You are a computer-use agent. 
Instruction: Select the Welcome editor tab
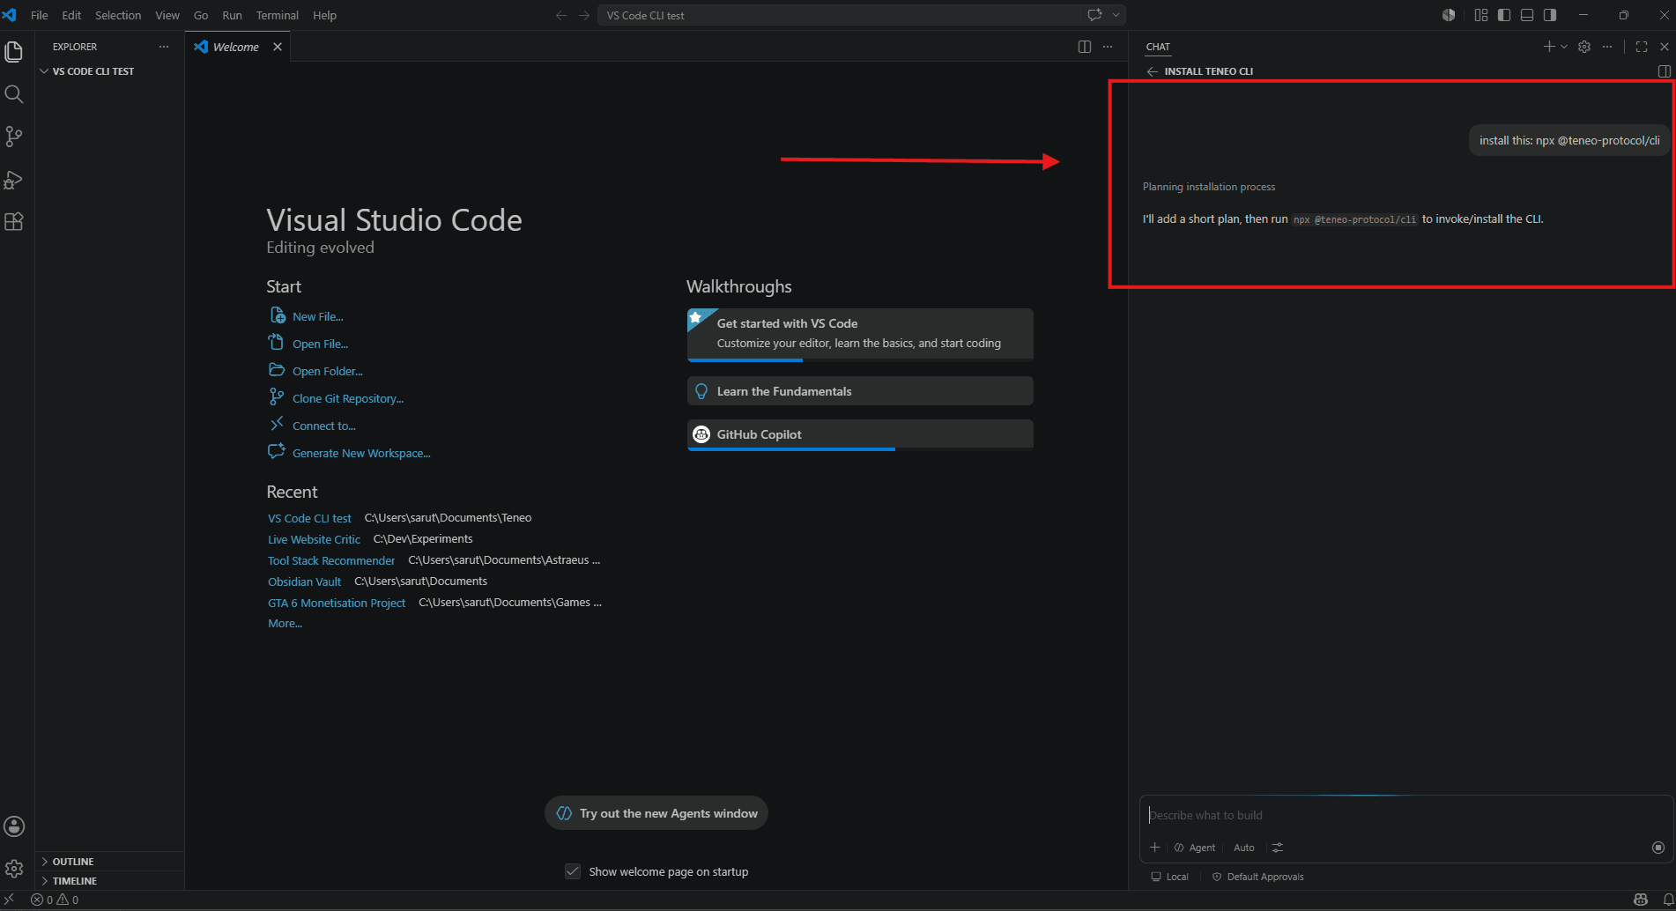point(236,47)
